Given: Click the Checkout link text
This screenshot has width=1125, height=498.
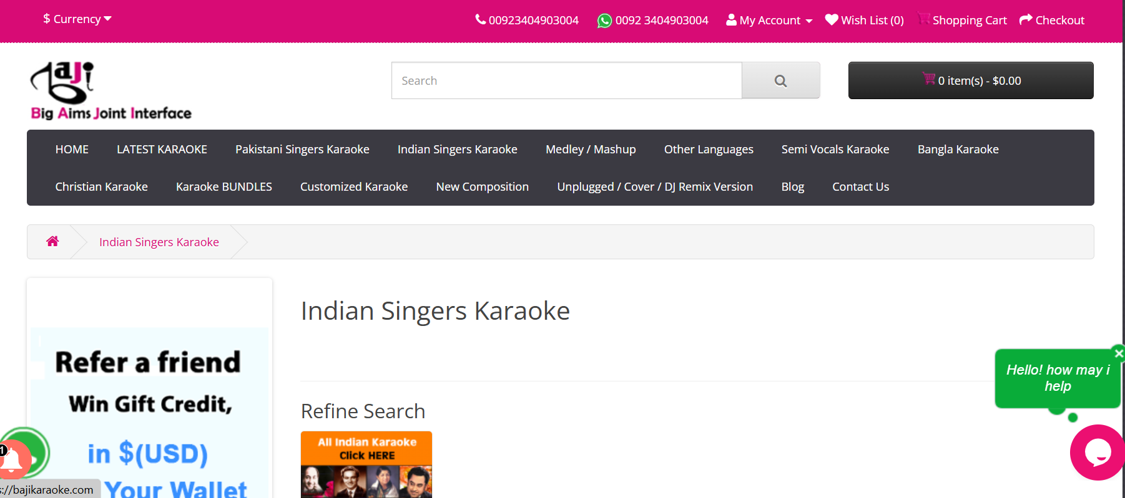Looking at the screenshot, I should coord(1059,21).
